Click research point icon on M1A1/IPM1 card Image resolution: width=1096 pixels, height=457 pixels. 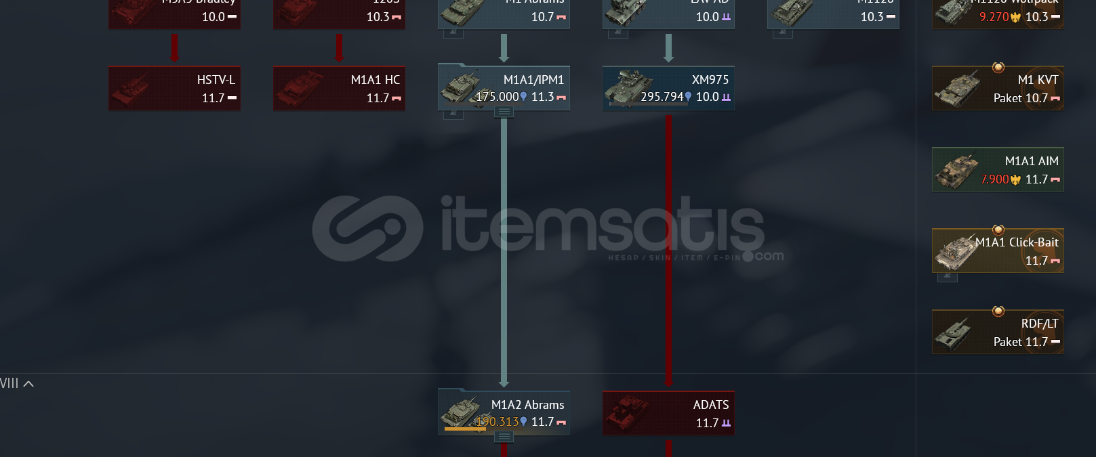click(523, 97)
